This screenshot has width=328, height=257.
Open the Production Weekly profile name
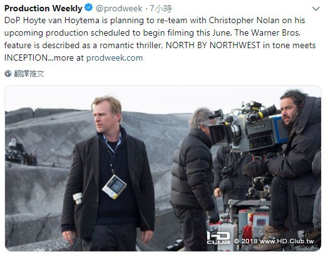[x=43, y=8]
